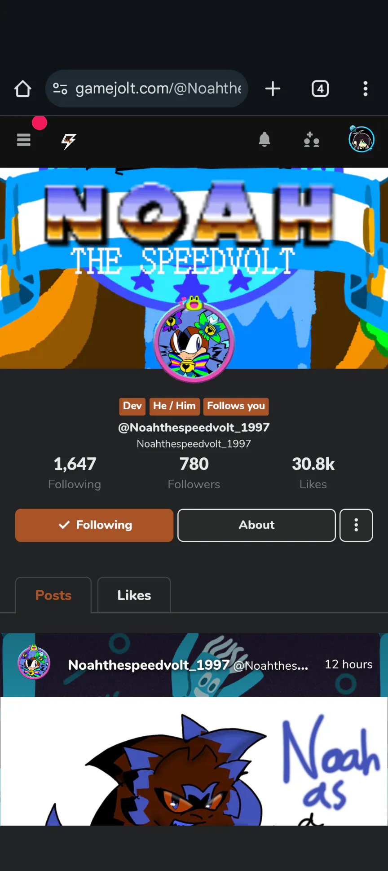Open the Game Jolt hamburger menu
This screenshot has height=871, width=388.
click(x=24, y=140)
